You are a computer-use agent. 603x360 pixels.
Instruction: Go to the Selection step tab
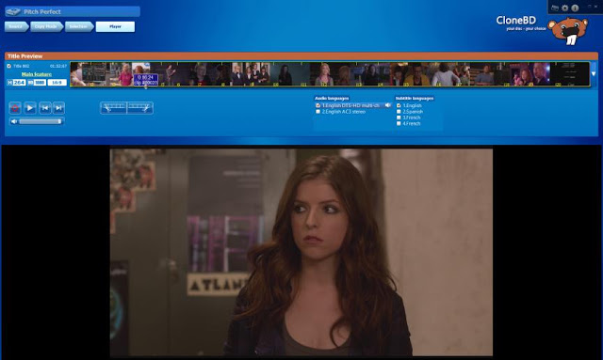click(79, 26)
